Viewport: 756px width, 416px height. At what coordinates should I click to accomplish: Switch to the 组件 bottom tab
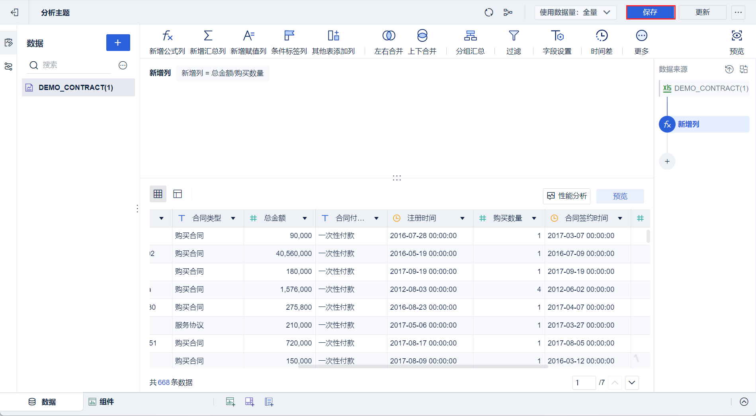101,402
